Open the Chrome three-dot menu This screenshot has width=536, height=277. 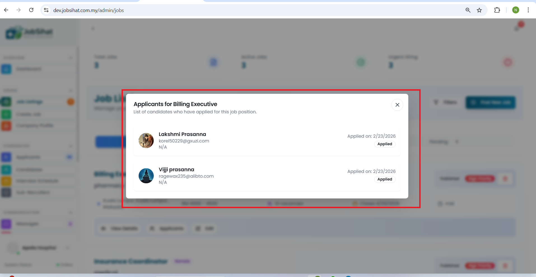coord(528,10)
